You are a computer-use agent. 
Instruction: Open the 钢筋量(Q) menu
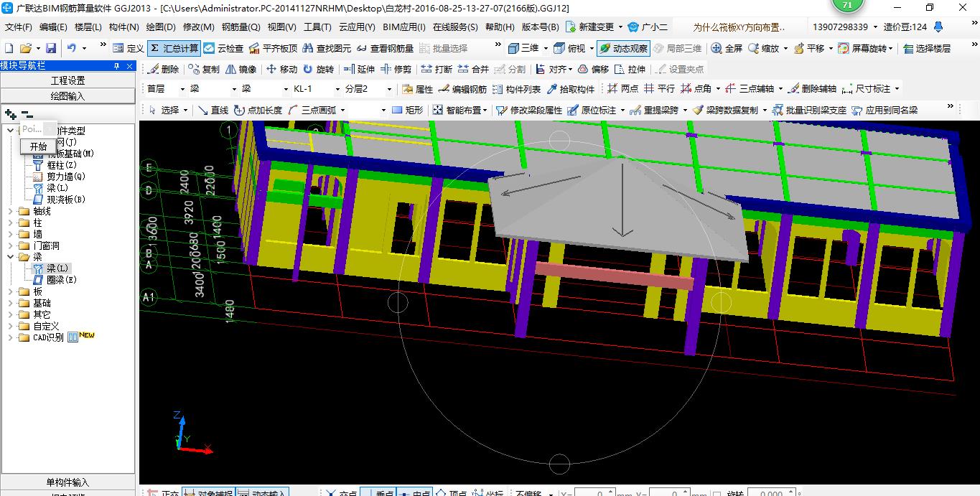click(241, 27)
